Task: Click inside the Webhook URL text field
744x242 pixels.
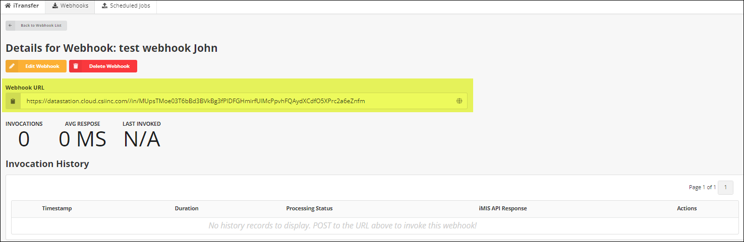Action: 237,101
